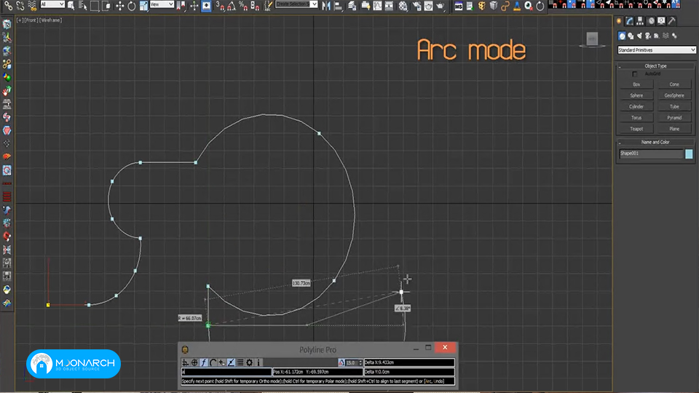Click the GeoSphere primitive button
This screenshot has height=393, width=699.
[x=674, y=95]
